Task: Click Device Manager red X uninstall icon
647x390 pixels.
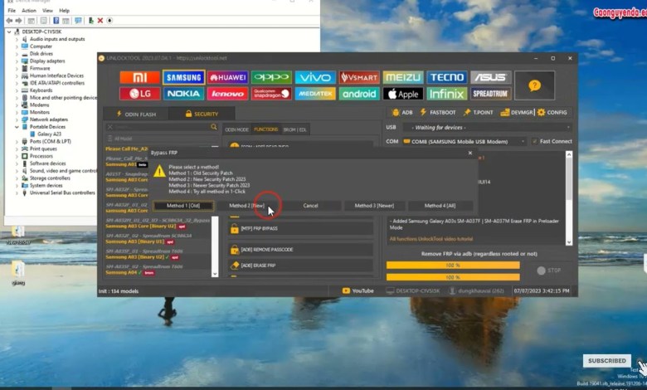Action: pyautogui.click(x=100, y=20)
